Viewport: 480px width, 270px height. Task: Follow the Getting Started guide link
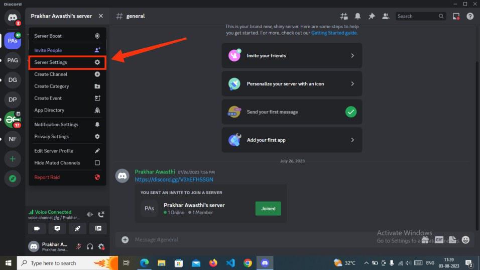pyautogui.click(x=334, y=33)
